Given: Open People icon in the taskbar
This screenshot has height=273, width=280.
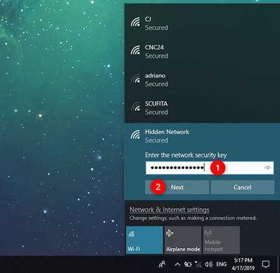Looking at the screenshot, I should [162, 264].
